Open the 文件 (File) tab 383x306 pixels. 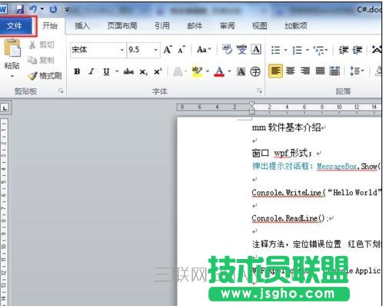(x=16, y=25)
